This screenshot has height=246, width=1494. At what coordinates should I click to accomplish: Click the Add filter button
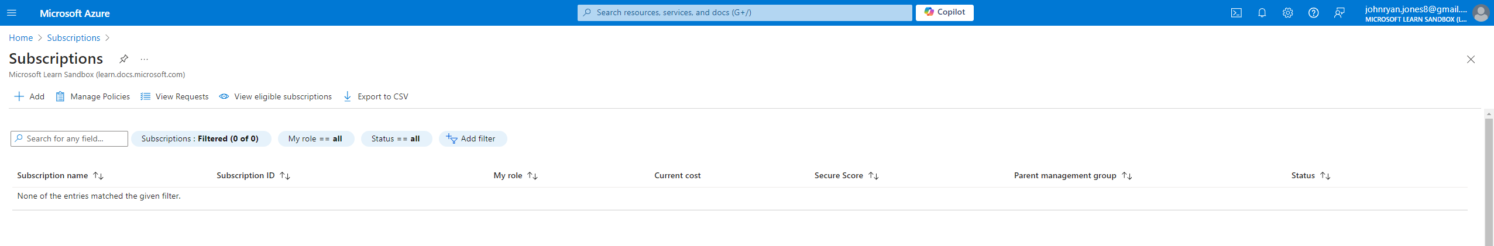[x=472, y=138]
